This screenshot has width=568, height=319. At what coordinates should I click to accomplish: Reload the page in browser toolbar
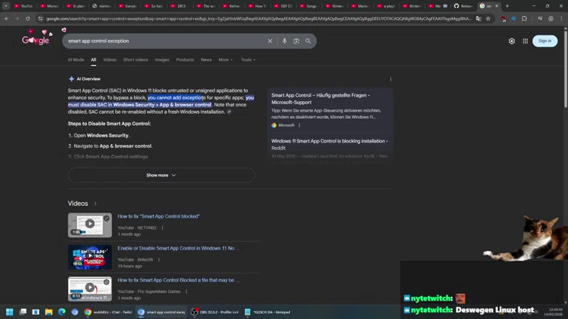tap(27, 18)
